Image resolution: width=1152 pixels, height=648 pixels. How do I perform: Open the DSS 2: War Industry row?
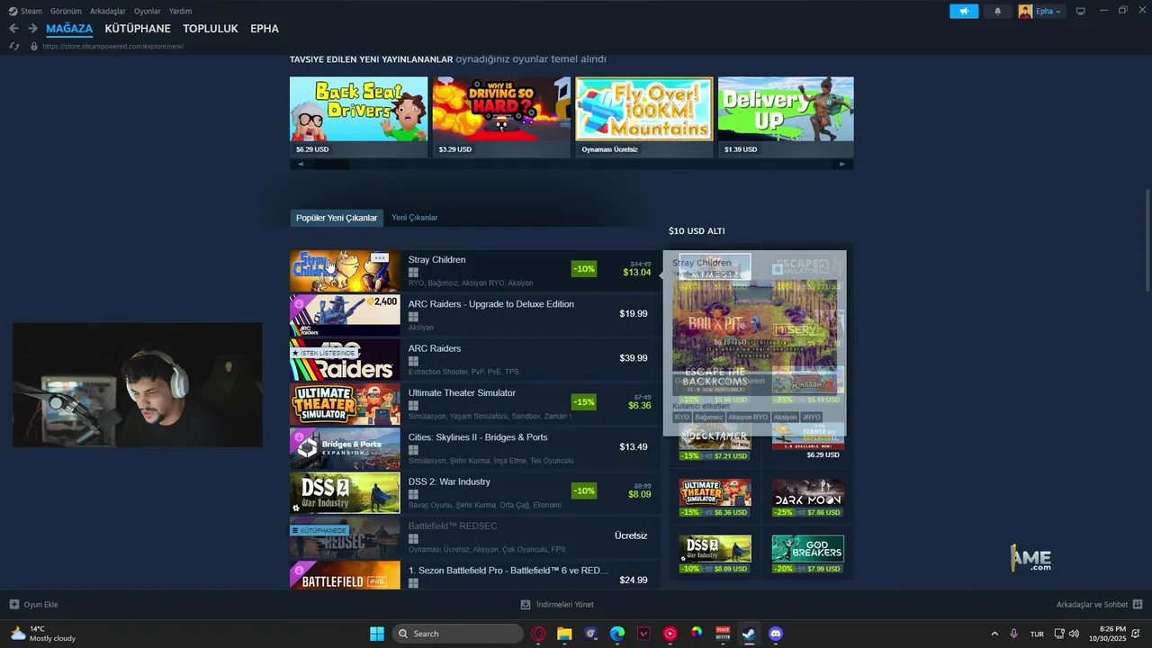(474, 492)
